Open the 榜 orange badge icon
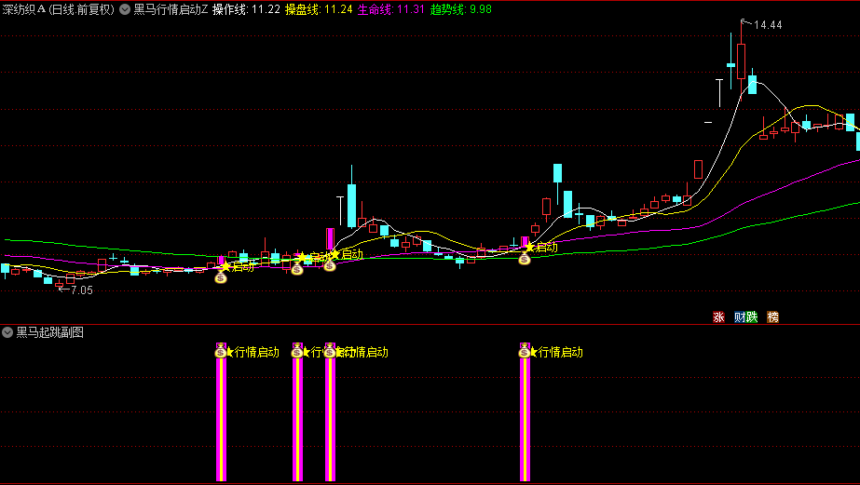Viewport: 860px width, 485px height. tap(772, 317)
